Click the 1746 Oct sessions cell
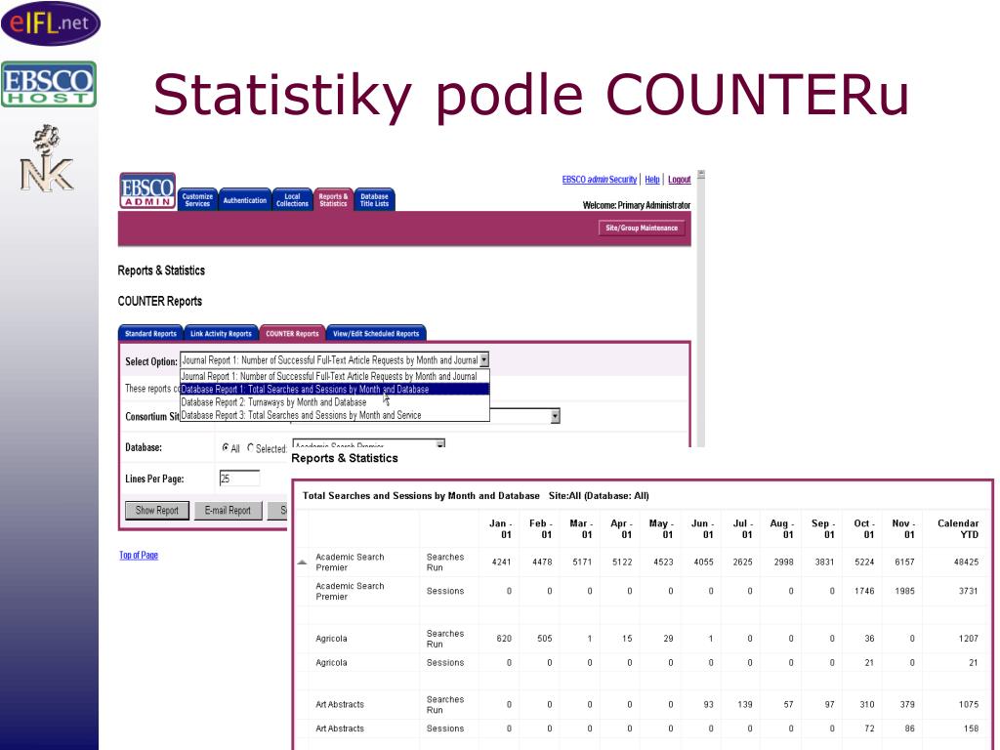Viewport: 1000px width, 750px height. click(x=864, y=591)
